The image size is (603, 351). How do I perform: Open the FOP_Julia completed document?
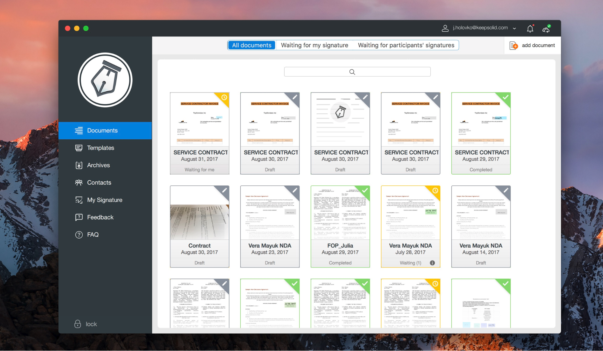pos(340,226)
